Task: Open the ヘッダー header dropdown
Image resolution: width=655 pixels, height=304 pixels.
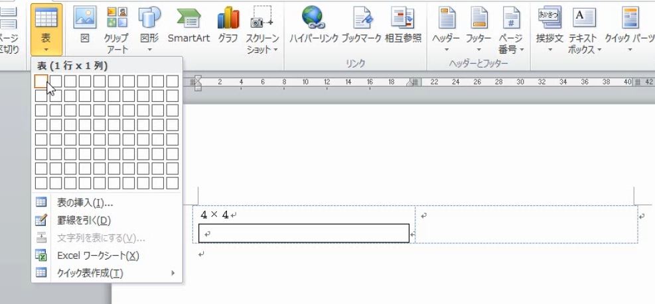Action: (446, 29)
